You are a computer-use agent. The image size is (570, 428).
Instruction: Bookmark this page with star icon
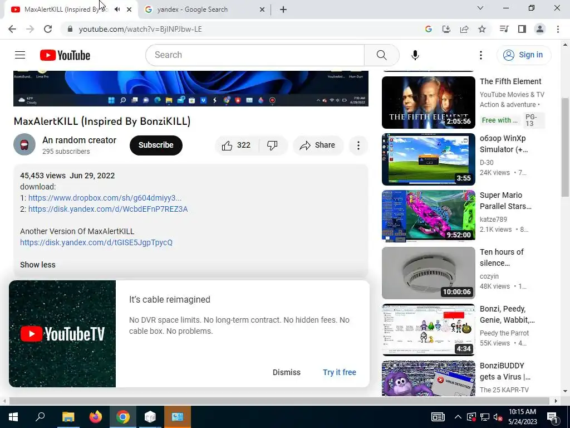coord(482,29)
